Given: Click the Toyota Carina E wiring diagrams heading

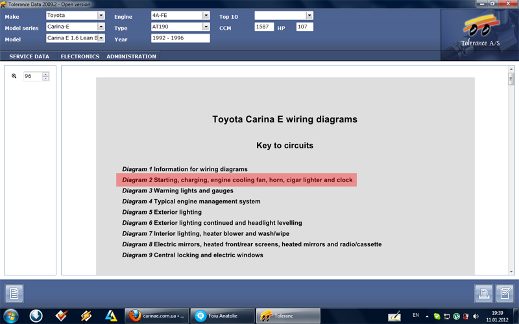Looking at the screenshot, I should [285, 119].
